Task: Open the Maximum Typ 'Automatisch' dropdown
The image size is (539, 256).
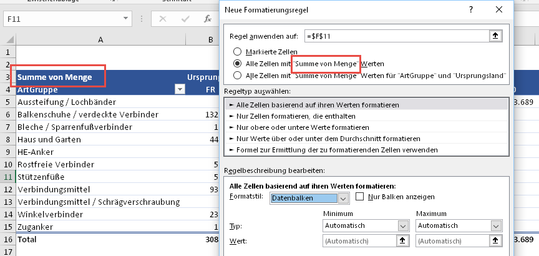Action: coord(496,225)
